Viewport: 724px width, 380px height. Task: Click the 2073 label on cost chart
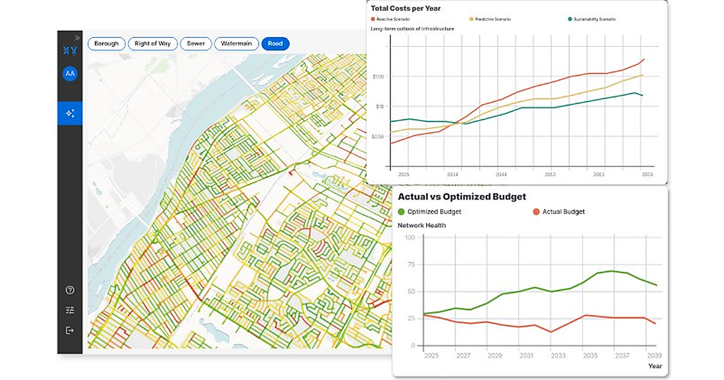[x=646, y=174]
